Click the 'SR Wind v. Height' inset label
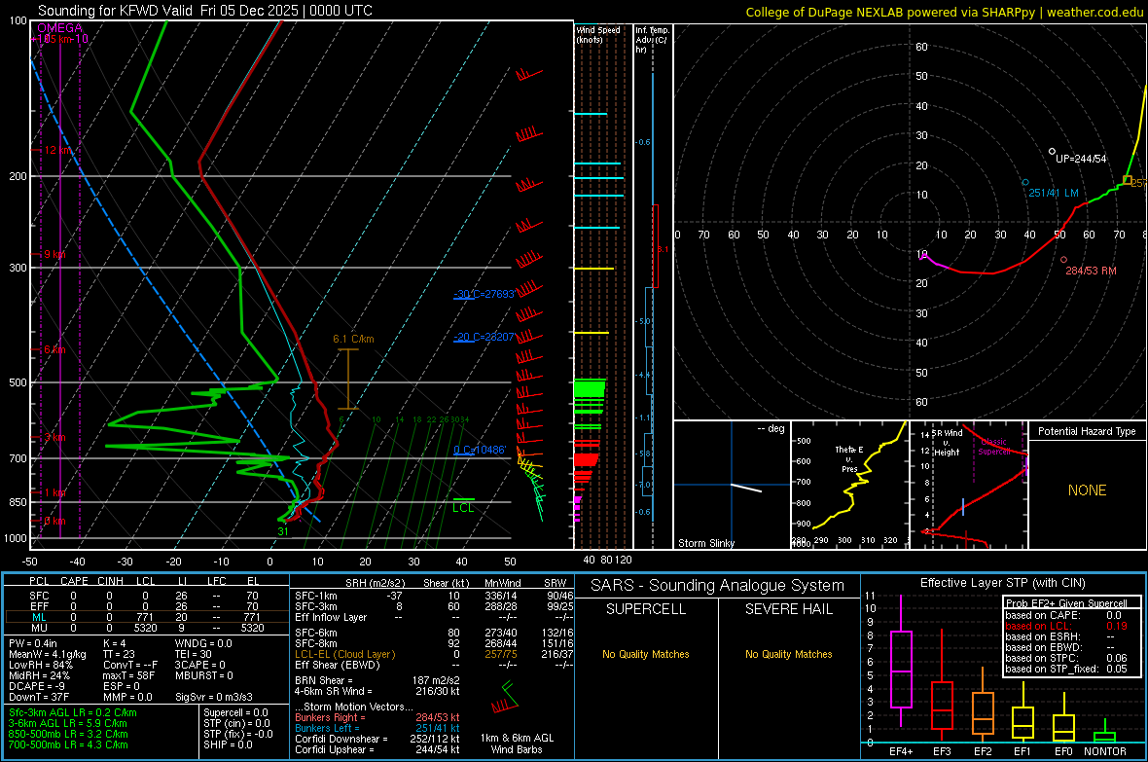Image resolution: width=1148 pixels, height=762 pixels. coord(947,443)
